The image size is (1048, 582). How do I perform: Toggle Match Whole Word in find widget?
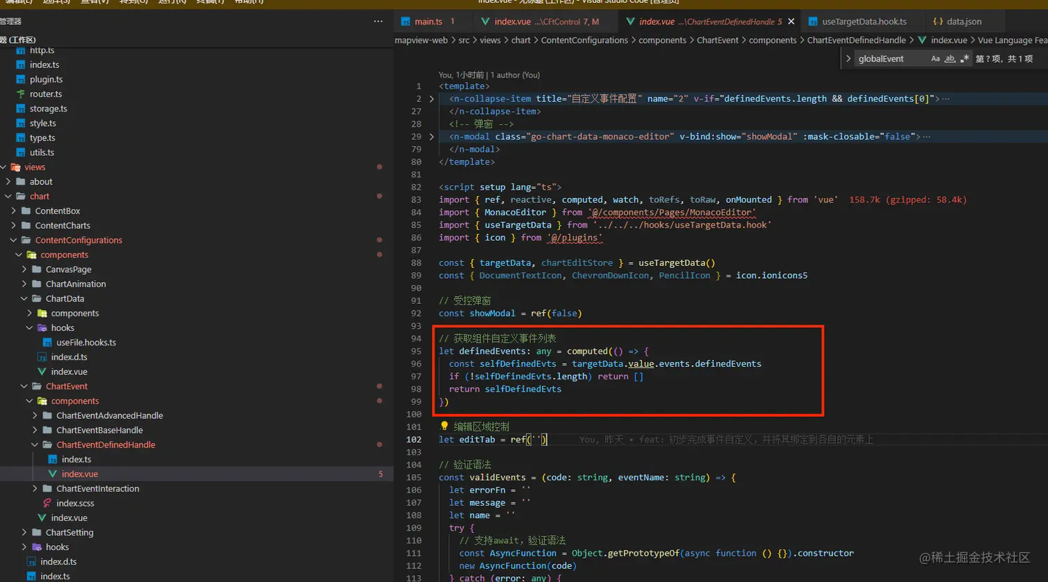950,59
